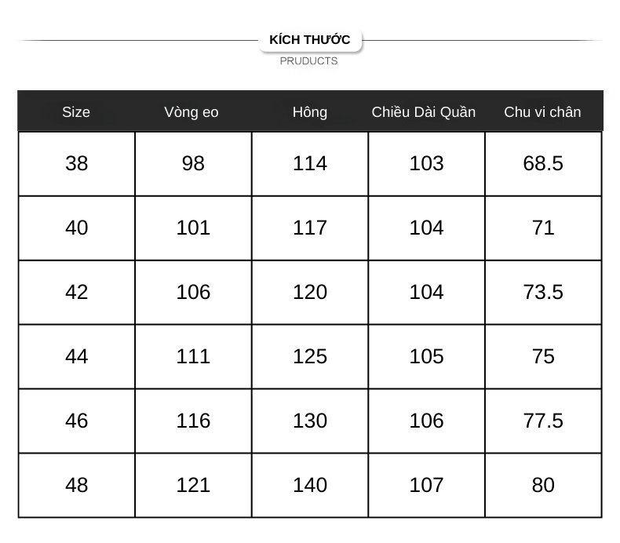Click hip value 125 cell
This screenshot has height=543, width=620.
pyautogui.click(x=310, y=357)
